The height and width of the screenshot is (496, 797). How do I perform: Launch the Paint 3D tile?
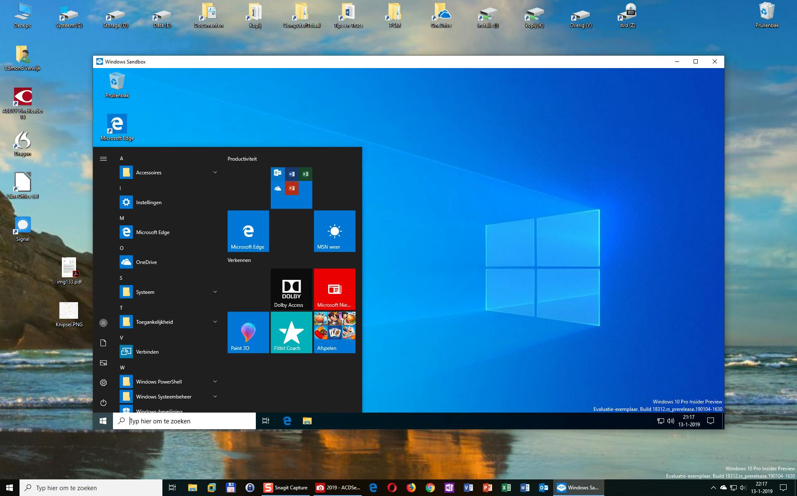pyautogui.click(x=248, y=332)
